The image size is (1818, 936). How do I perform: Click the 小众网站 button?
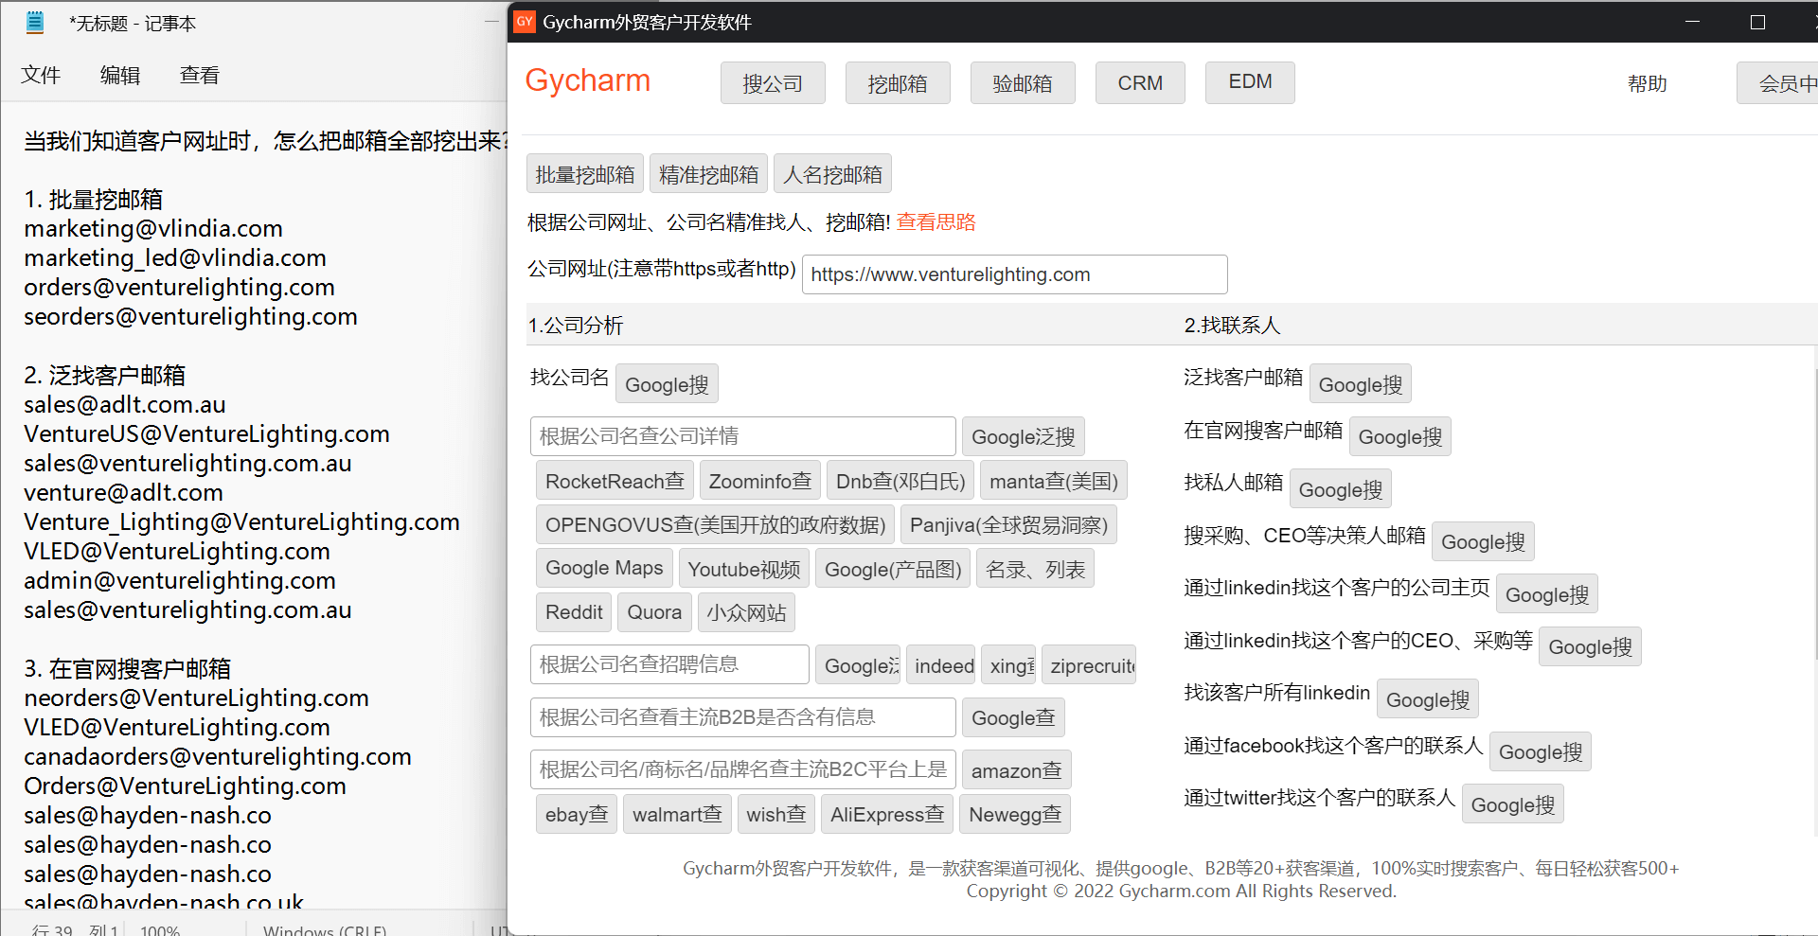(746, 612)
